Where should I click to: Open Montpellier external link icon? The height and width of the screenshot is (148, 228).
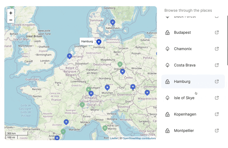pos(217,131)
